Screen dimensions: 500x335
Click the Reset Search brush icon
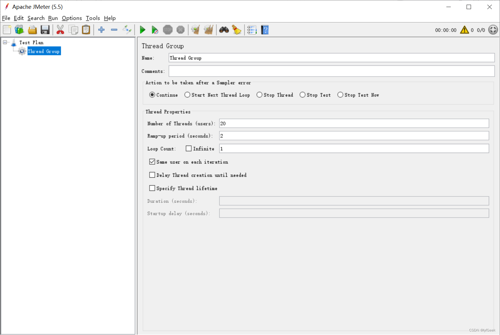click(237, 30)
